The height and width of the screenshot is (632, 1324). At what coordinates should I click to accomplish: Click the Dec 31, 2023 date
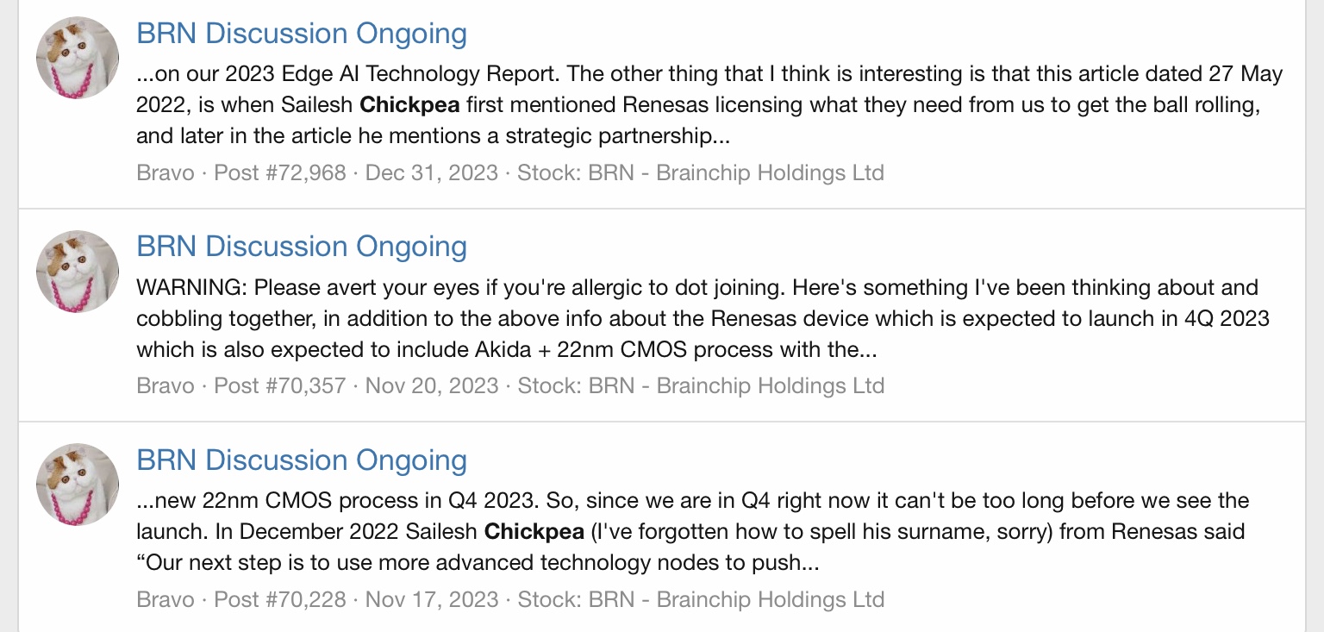[x=431, y=172]
